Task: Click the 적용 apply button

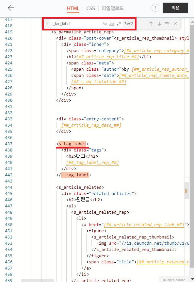Action: (x=175, y=8)
